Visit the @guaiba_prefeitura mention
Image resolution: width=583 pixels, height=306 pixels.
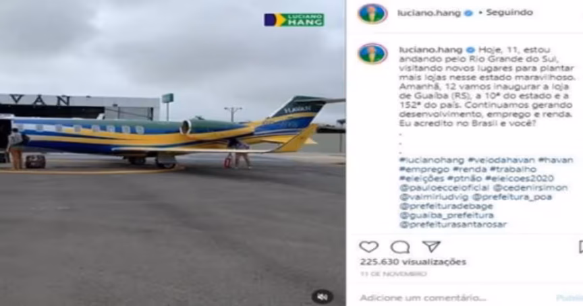446,215
